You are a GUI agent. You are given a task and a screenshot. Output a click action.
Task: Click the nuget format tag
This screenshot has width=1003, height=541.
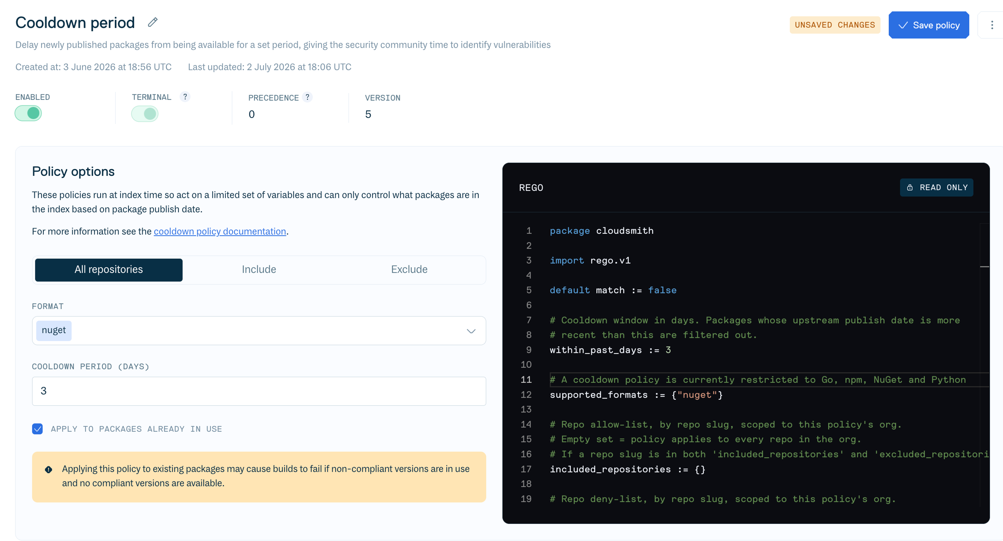54,330
